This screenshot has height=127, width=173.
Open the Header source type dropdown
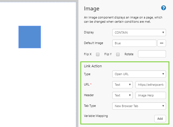click(x=122, y=95)
